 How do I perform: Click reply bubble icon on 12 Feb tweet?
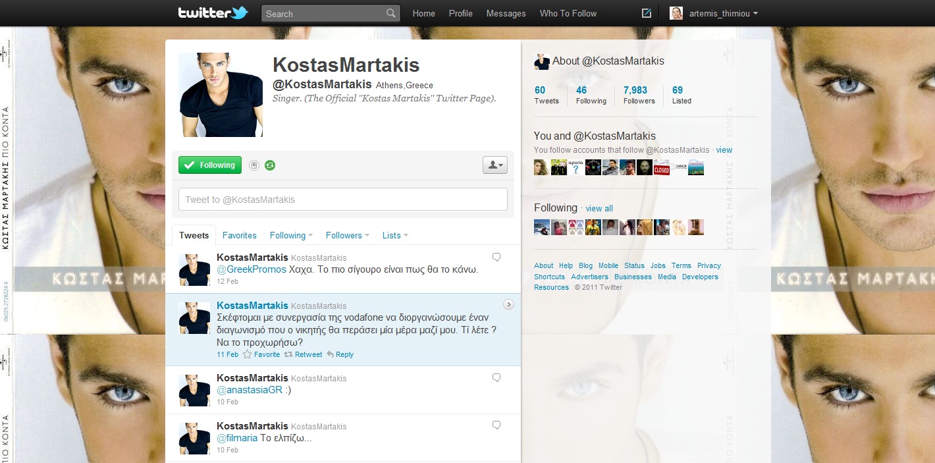(497, 257)
